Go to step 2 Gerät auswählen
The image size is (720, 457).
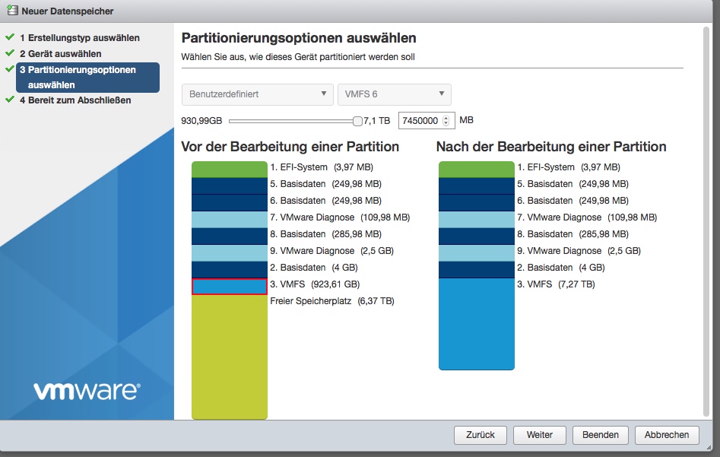click(60, 54)
